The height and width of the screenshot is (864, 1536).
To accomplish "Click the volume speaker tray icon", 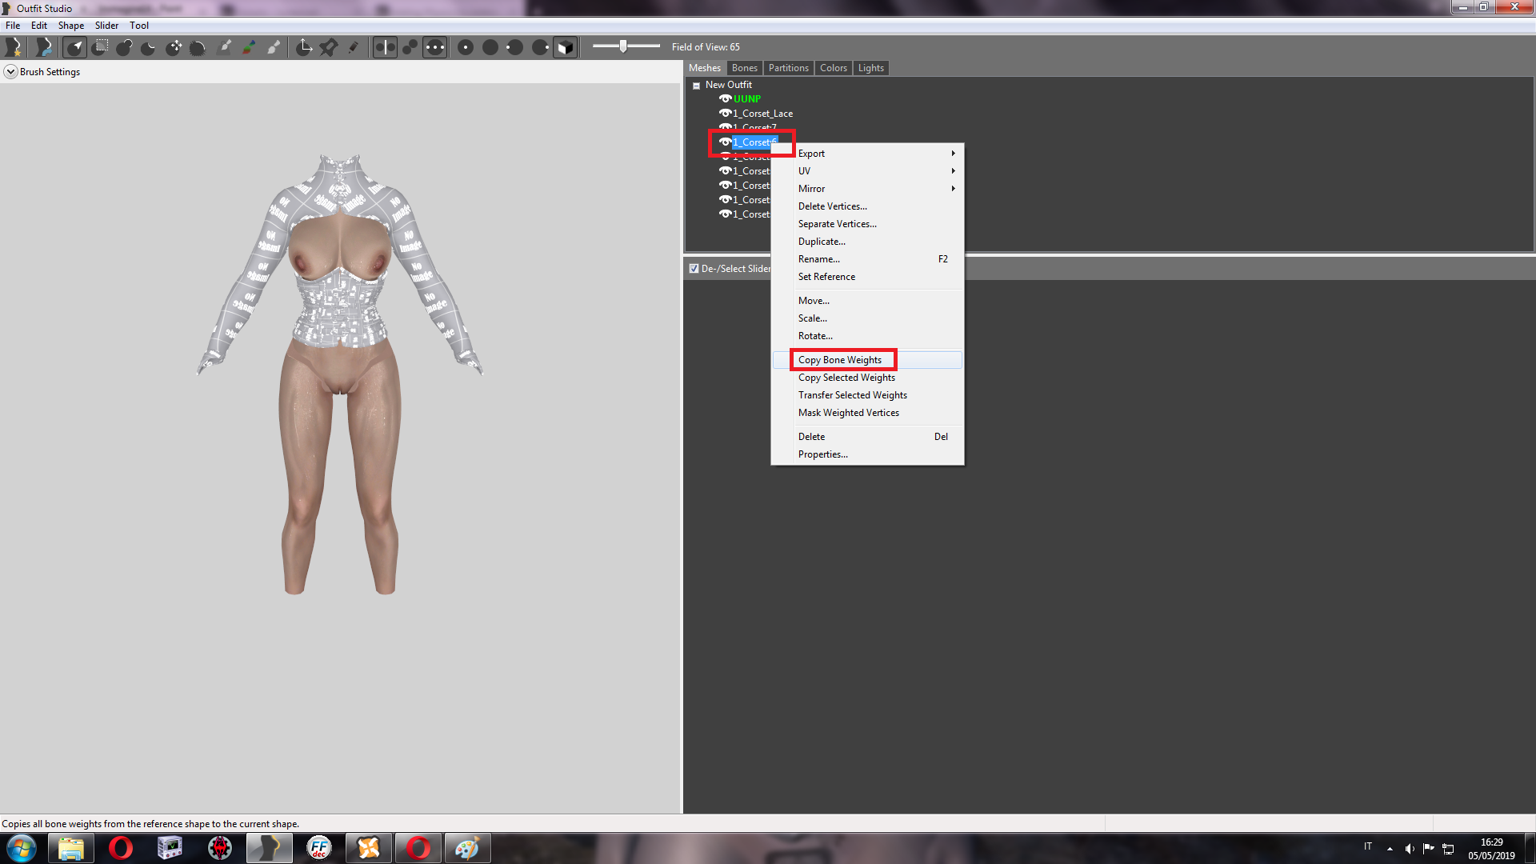I will (1409, 848).
